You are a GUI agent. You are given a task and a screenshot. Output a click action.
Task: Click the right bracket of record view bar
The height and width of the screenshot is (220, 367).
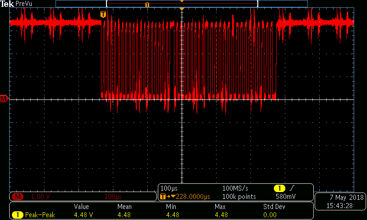pyautogui.click(x=257, y=4)
